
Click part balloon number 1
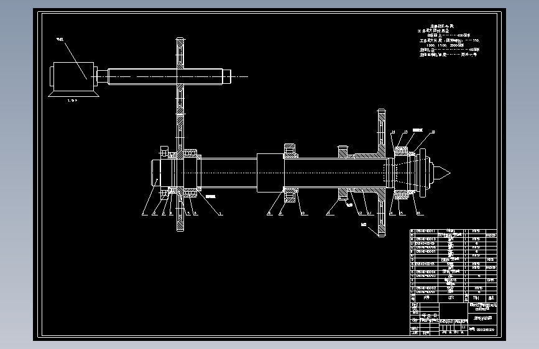(x=145, y=214)
